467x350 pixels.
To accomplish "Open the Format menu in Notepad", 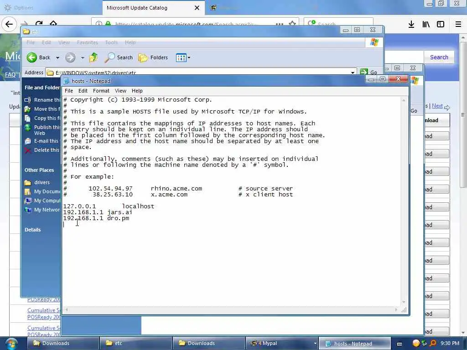I will point(101,91).
